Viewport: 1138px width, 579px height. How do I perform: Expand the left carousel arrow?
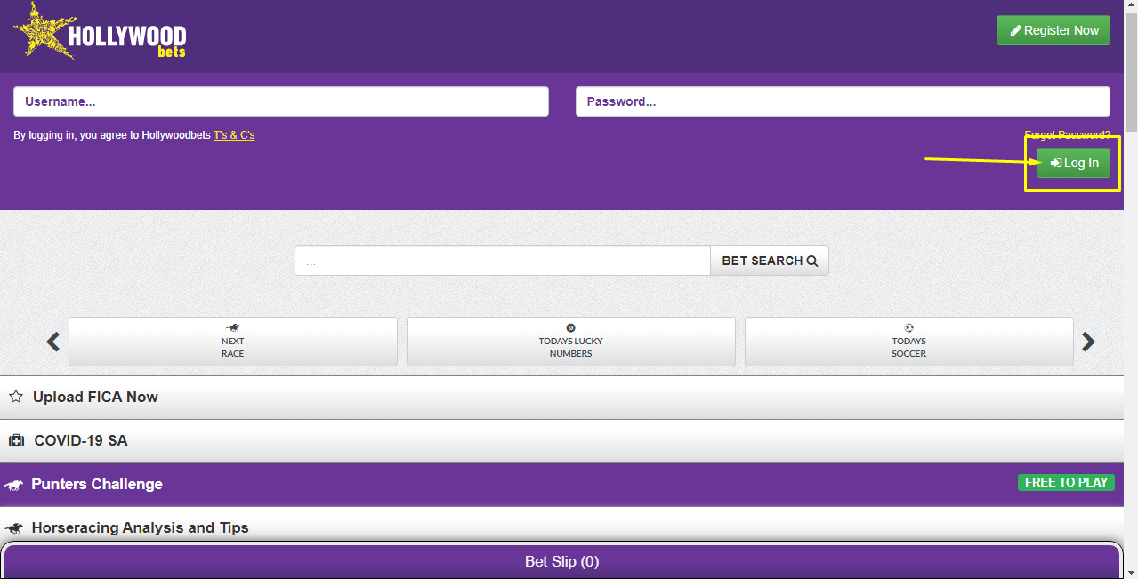(x=52, y=342)
